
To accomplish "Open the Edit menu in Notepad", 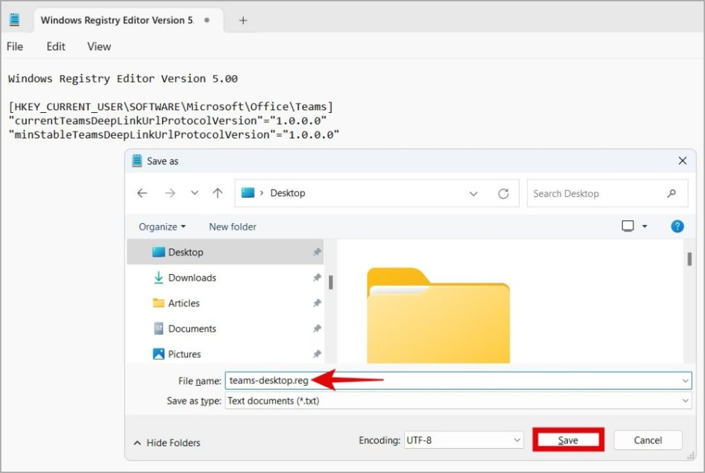I will click(56, 46).
